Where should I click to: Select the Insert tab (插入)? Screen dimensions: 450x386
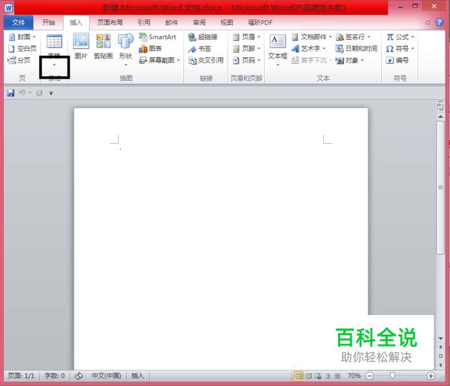76,23
